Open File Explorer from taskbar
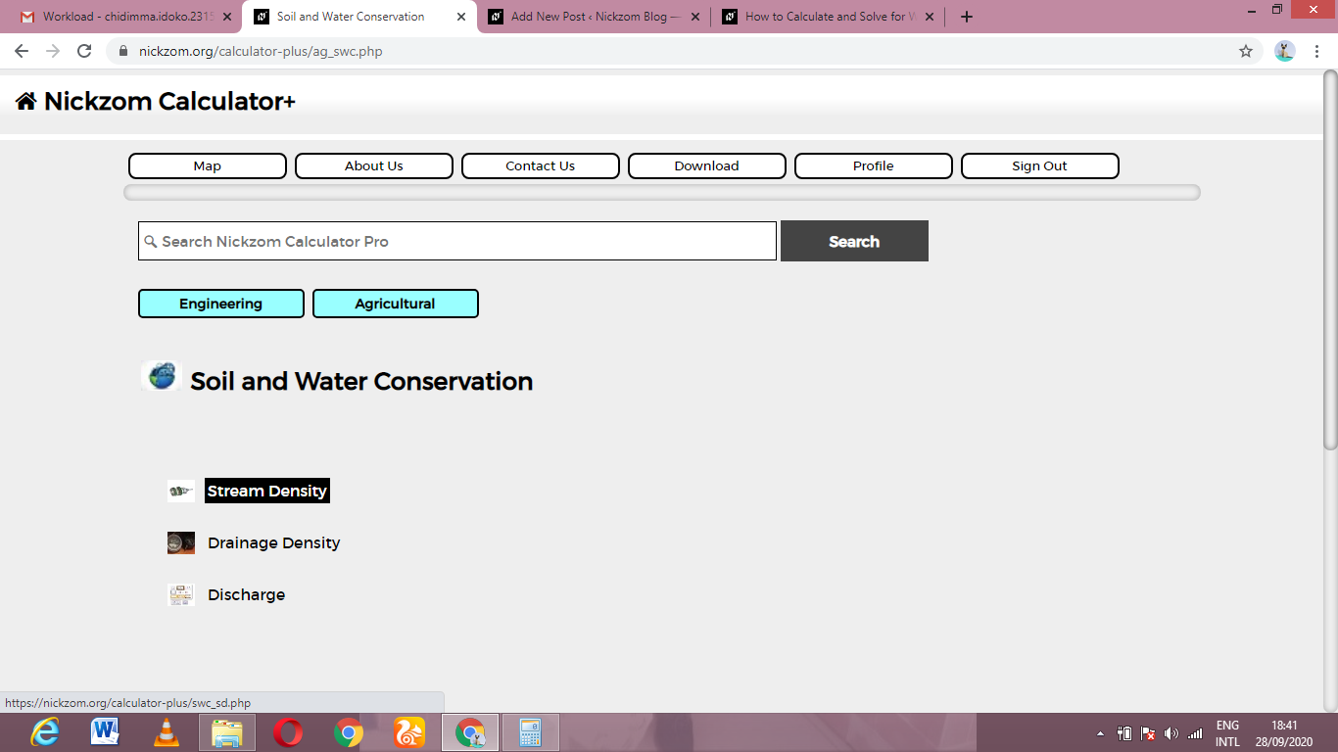This screenshot has height=752, width=1338. (227, 732)
